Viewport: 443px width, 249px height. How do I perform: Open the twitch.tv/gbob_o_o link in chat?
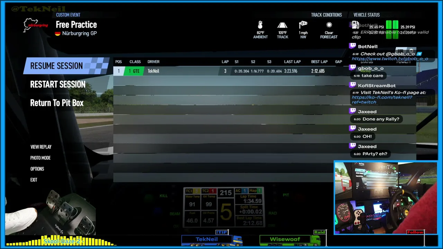click(390, 59)
